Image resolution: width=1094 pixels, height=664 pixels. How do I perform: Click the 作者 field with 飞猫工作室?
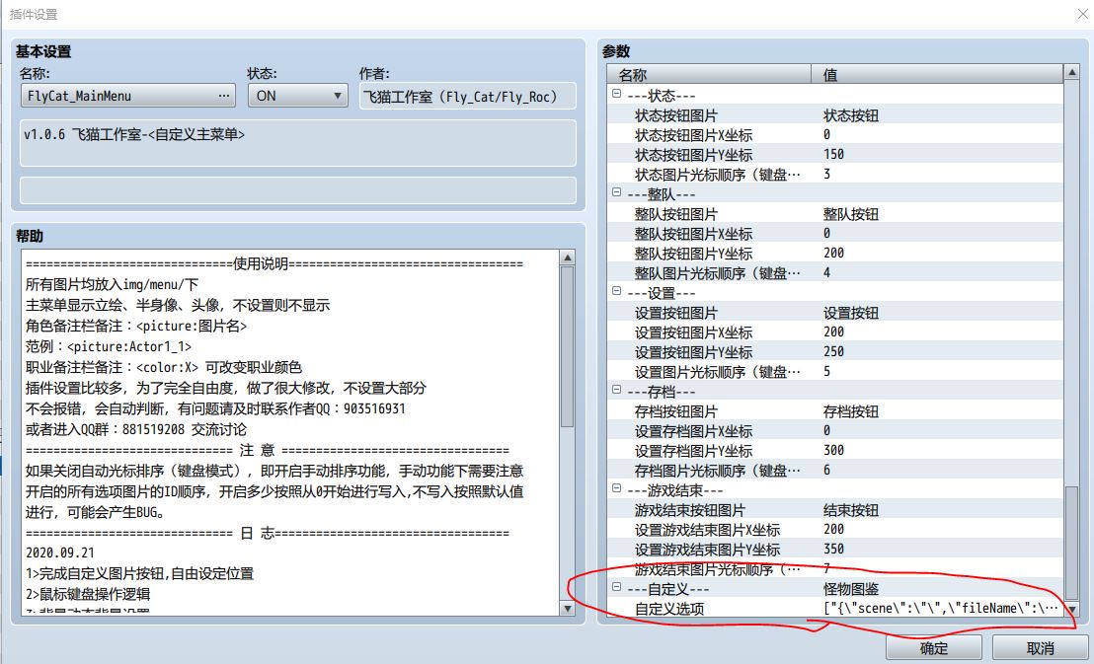[x=467, y=97]
